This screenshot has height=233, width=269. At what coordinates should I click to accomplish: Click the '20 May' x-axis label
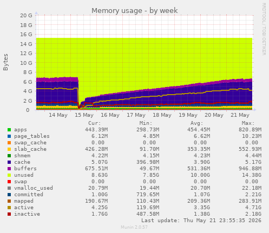[x=214, y=115]
